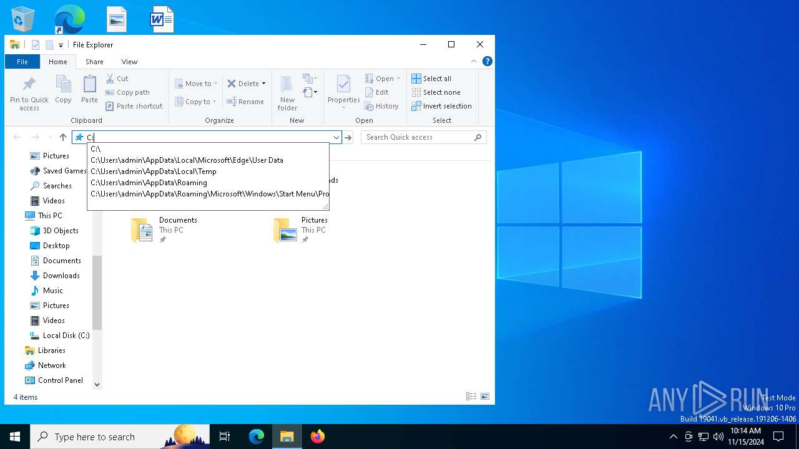The image size is (799, 449).
Task: Open the File menu tab
Action: pyautogui.click(x=22, y=62)
